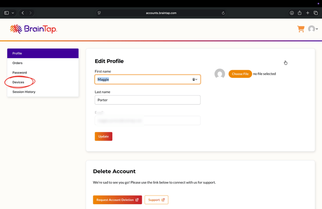Open a new tab with the plus icon
322x209 pixels.
tap(308, 13)
